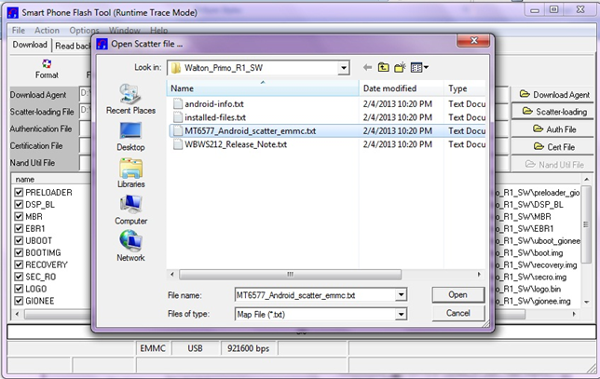Go back to last folder visited
600x379 pixels.
[x=367, y=68]
